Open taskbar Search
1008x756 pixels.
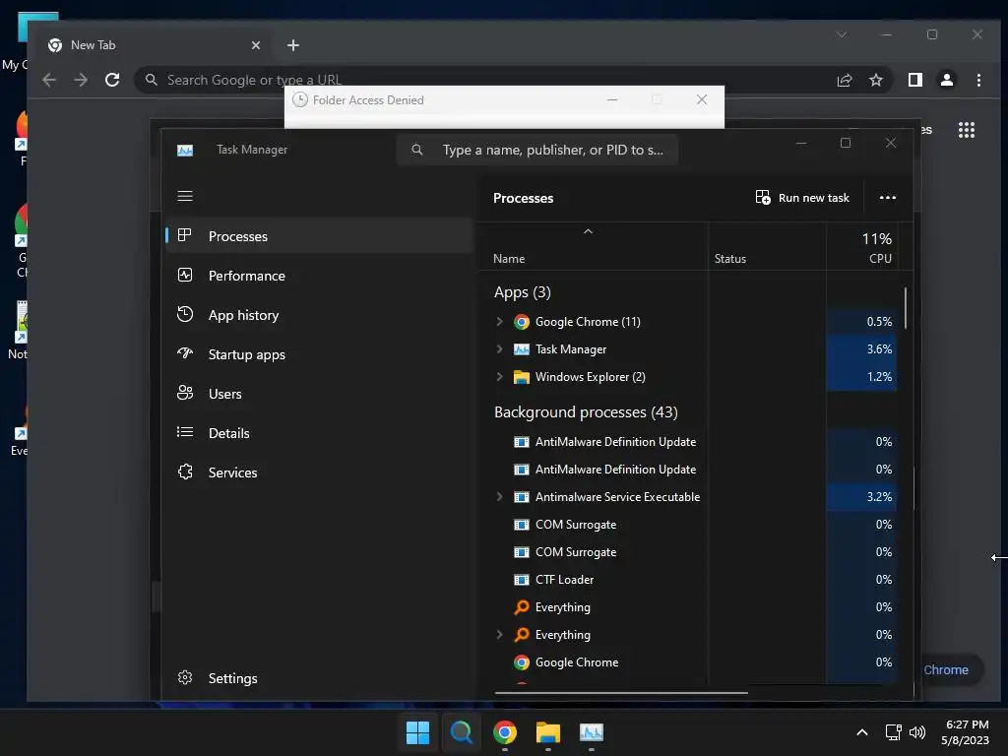[462, 732]
